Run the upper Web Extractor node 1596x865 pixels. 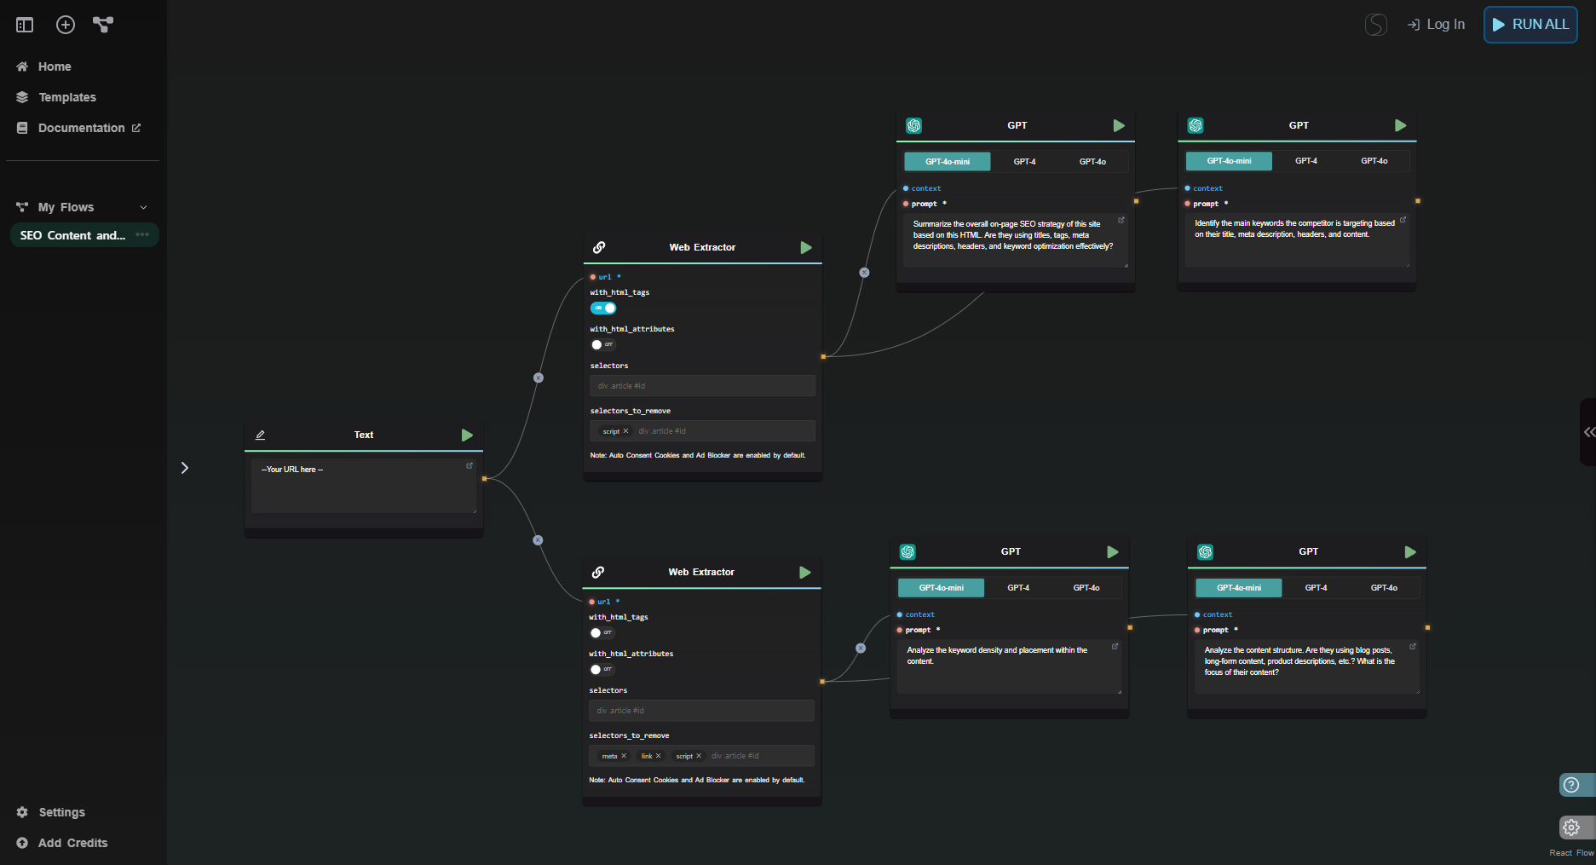click(806, 247)
